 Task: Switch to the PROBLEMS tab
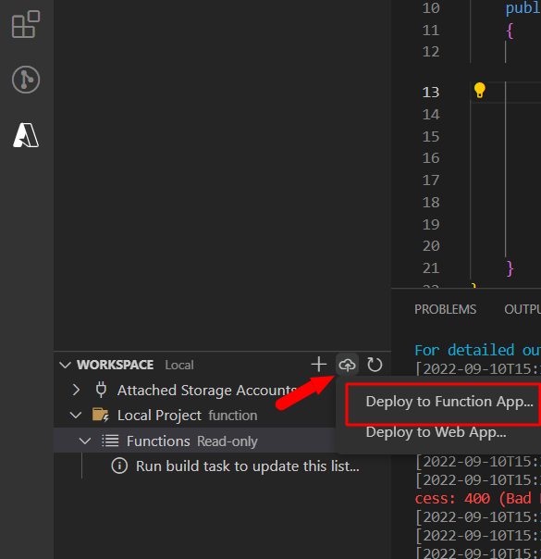coord(445,309)
